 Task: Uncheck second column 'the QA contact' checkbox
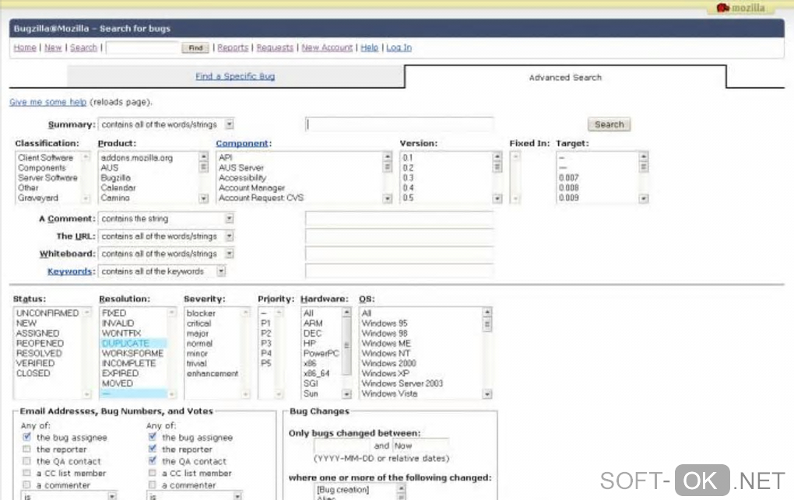pyautogui.click(x=153, y=460)
